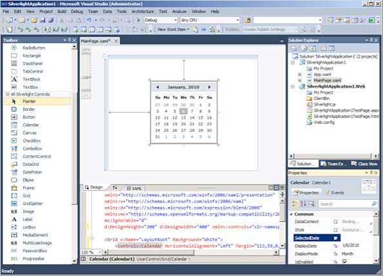Select Web.config in Solution Explorer
Viewport: 383px width, 276px height.
(x=324, y=122)
